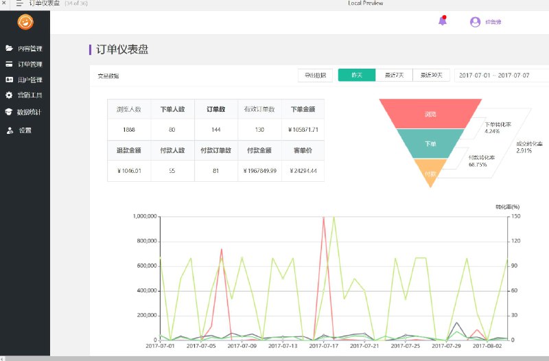Image resolution: width=549 pixels, height=361 pixels.
Task: Click the 订单仪表盘 page heading
Action: point(122,49)
